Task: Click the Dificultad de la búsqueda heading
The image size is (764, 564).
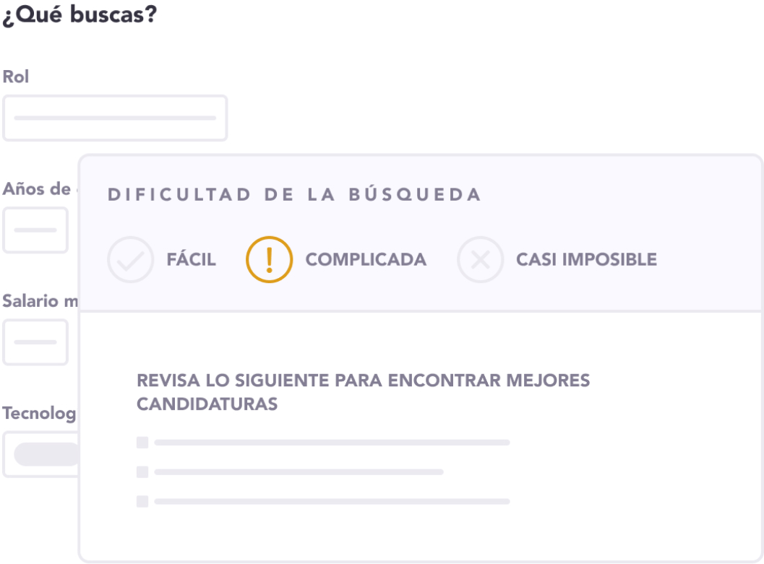Action: pyautogui.click(x=294, y=195)
